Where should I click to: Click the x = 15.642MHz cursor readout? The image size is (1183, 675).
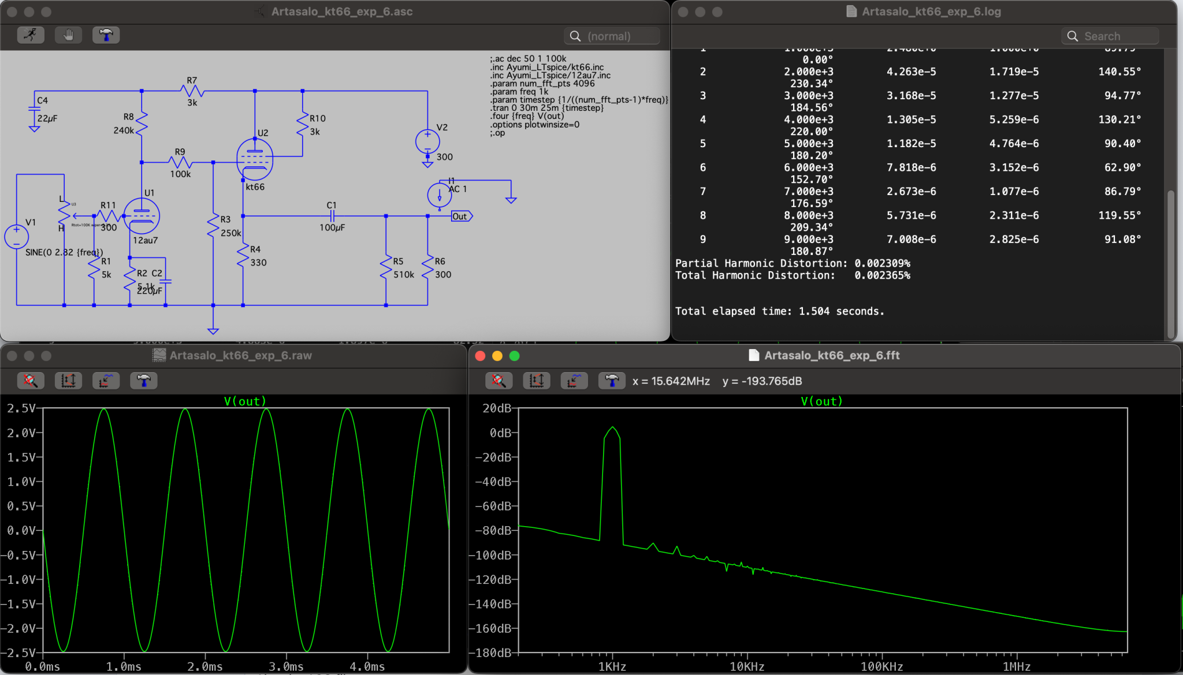pyautogui.click(x=671, y=381)
